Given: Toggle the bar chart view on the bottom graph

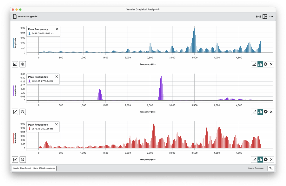Looking at the screenshot, I should [260, 160].
